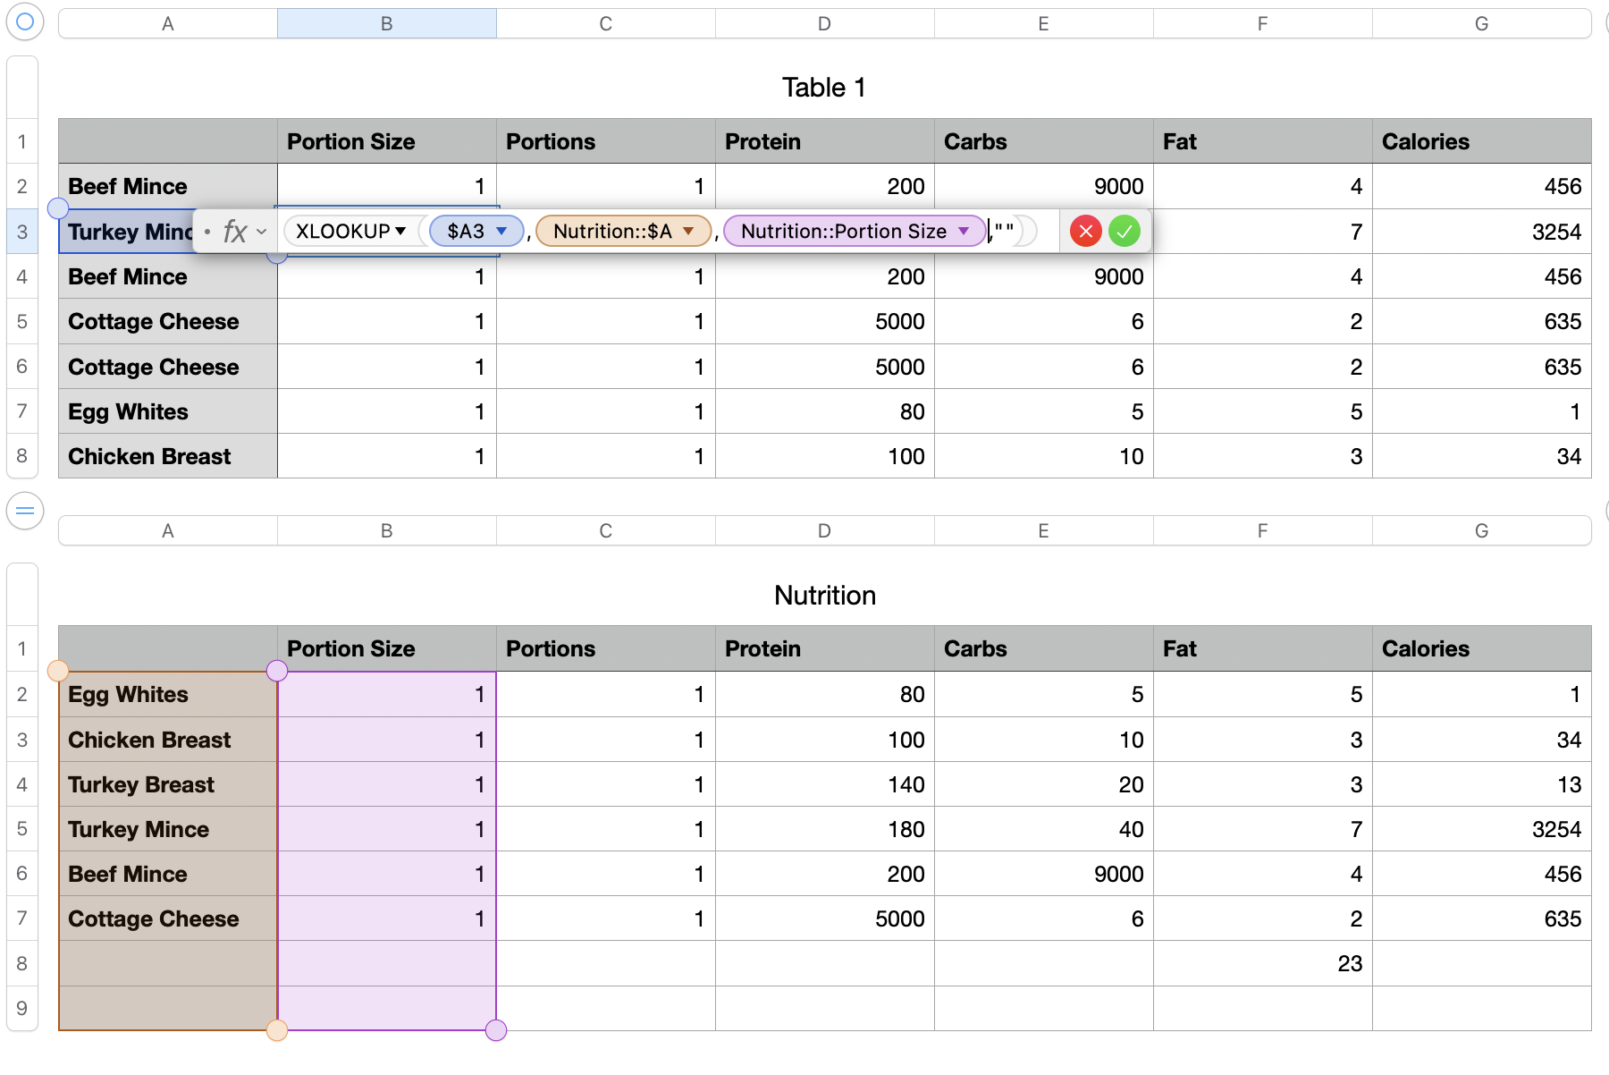
Task: Click calories value 3254 in Table 1
Action: point(1556,232)
